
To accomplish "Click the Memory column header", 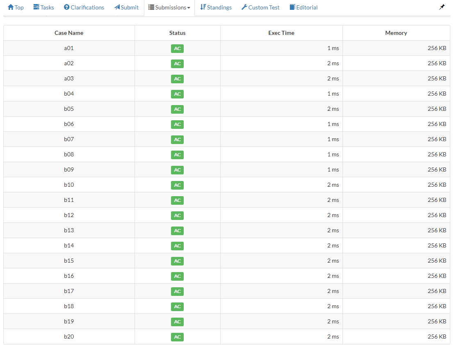I will [x=396, y=33].
